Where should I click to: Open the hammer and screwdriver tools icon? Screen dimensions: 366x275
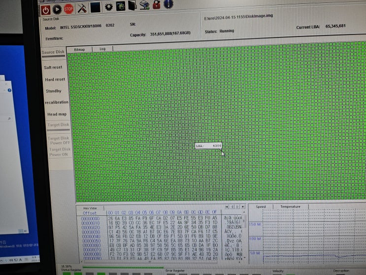point(82,8)
